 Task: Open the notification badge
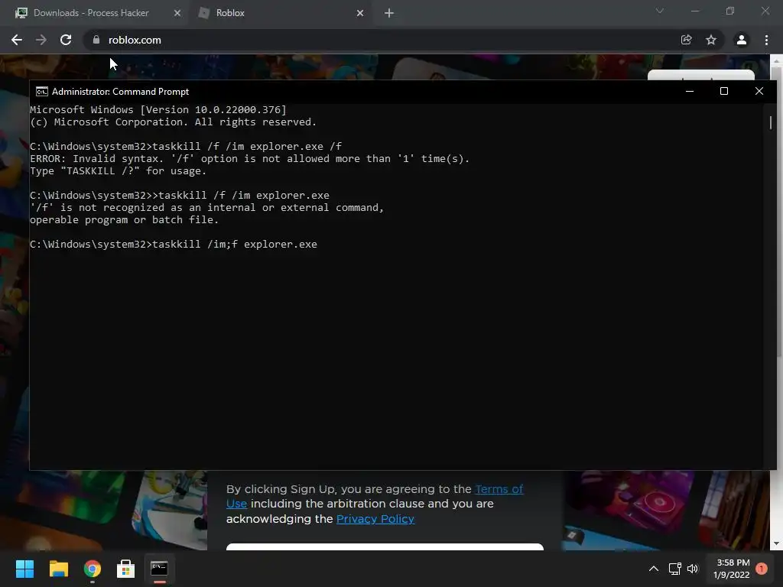point(762,569)
